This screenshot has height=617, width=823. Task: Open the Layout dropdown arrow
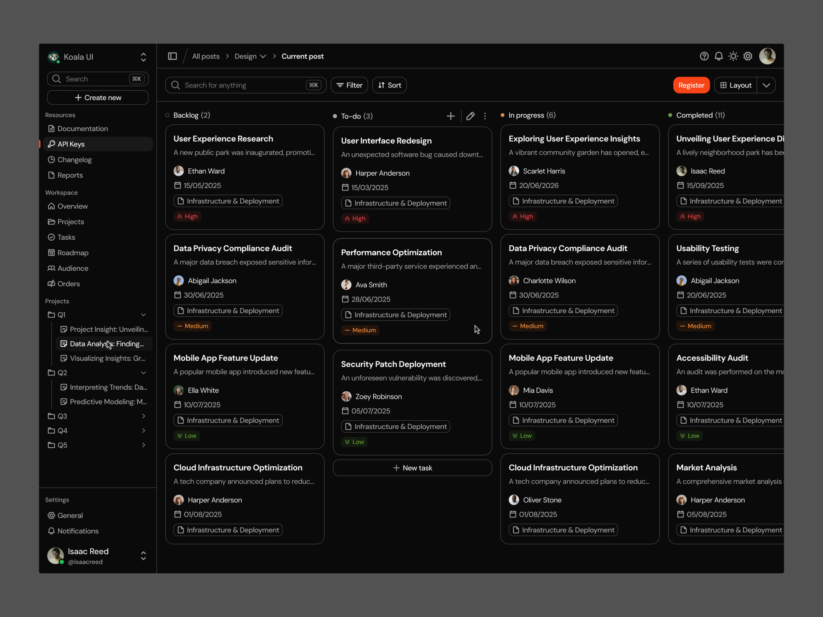click(x=766, y=85)
